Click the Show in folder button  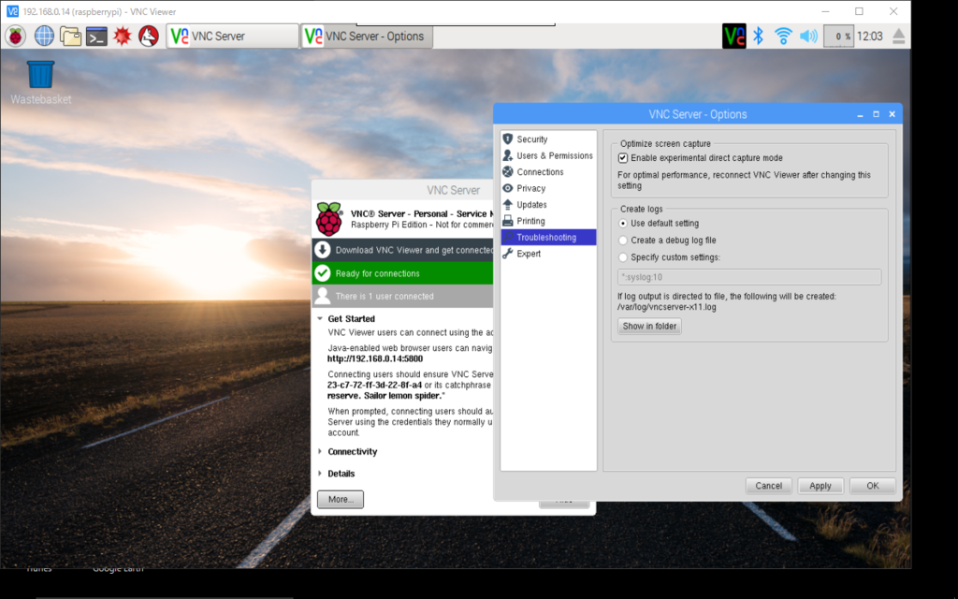(649, 326)
